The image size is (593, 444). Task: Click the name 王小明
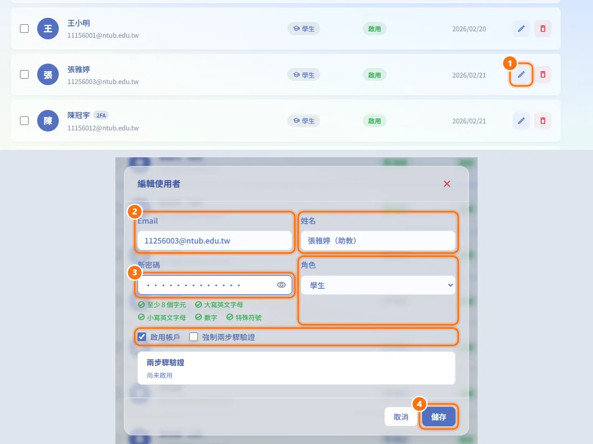click(79, 23)
